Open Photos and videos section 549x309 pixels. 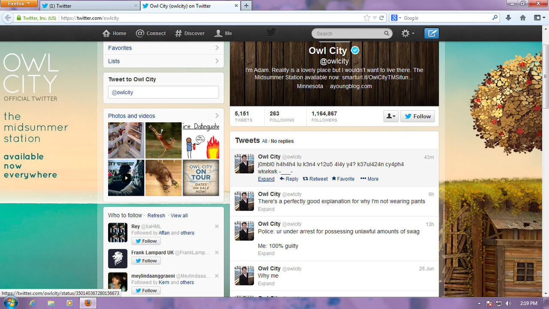tap(163, 116)
